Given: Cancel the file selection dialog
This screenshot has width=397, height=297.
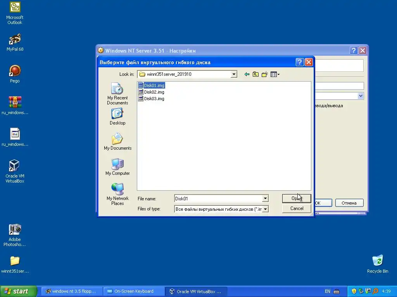Looking at the screenshot, I should 297,208.
